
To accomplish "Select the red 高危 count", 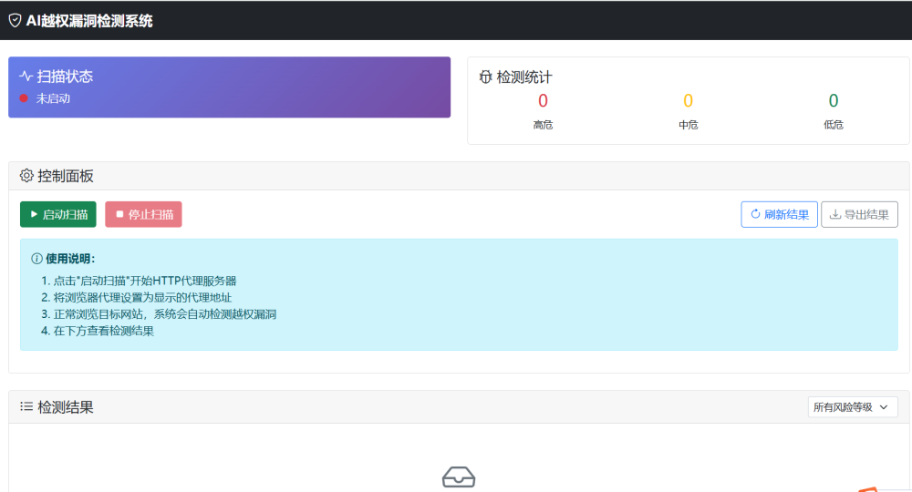I will click(543, 101).
